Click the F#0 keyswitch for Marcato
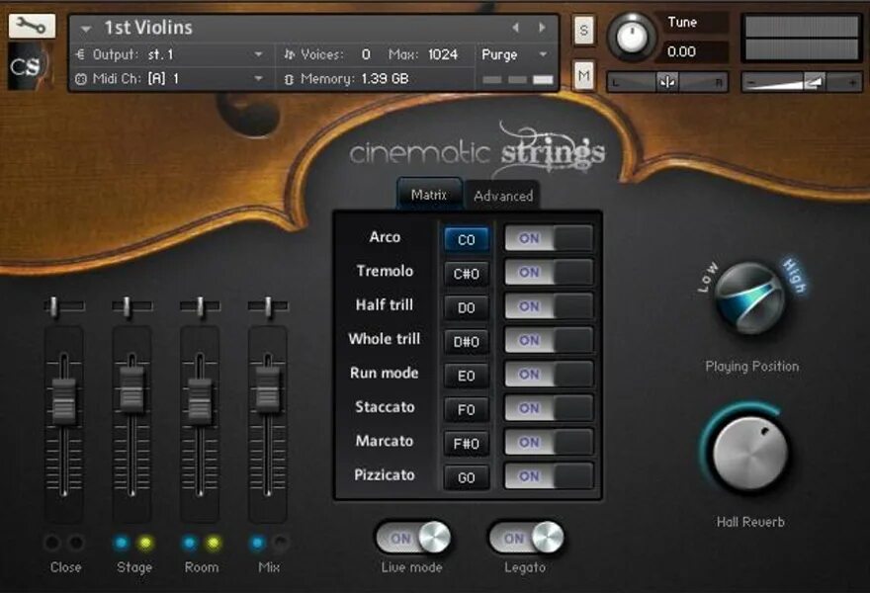This screenshot has height=593, width=870. [x=466, y=444]
